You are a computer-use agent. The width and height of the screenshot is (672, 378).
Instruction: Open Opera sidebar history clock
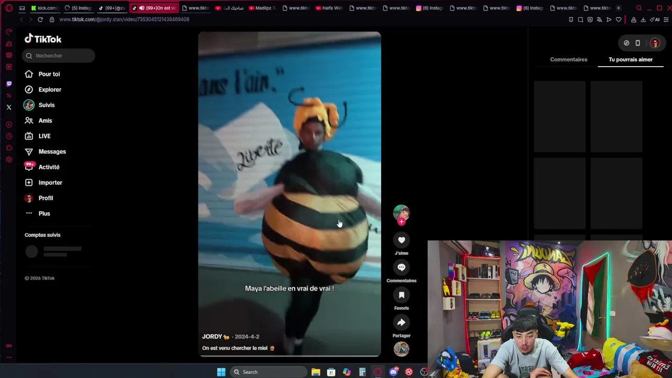(9, 136)
